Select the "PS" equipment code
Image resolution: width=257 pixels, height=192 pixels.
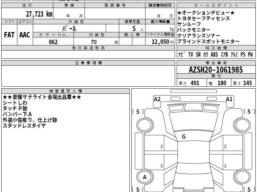coord(243,54)
